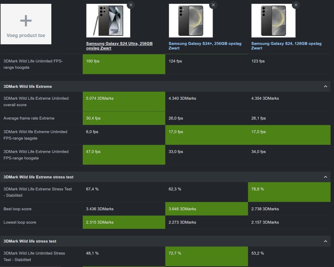Click 'Wild Life Unlimited Stress Test - Stabiliteit' label

click(x=34, y=256)
